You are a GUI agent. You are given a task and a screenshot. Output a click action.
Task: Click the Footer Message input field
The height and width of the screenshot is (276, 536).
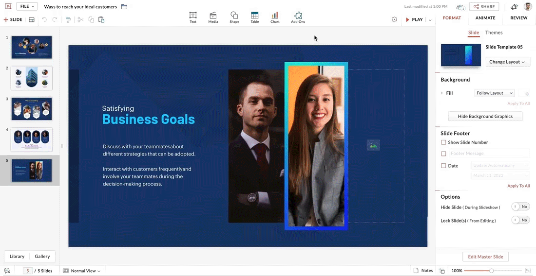[489, 154]
